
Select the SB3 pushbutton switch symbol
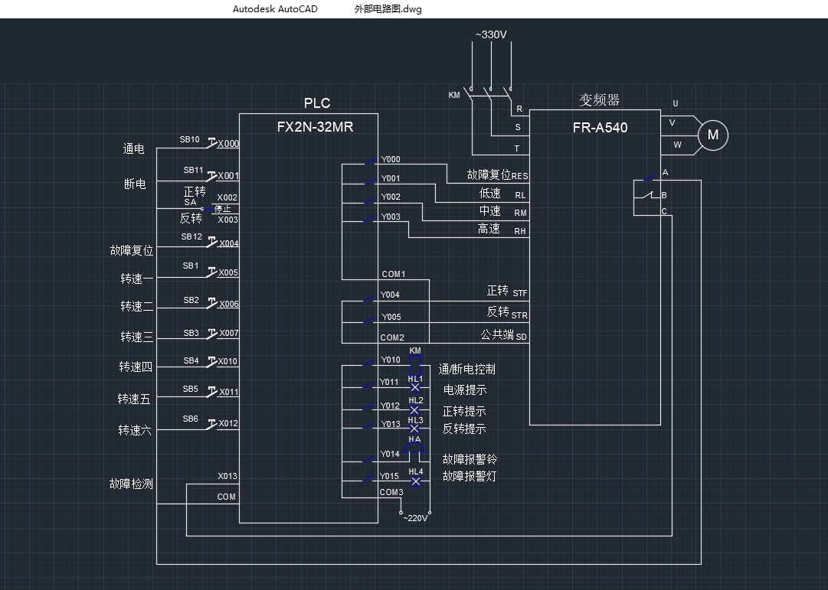pos(211,334)
